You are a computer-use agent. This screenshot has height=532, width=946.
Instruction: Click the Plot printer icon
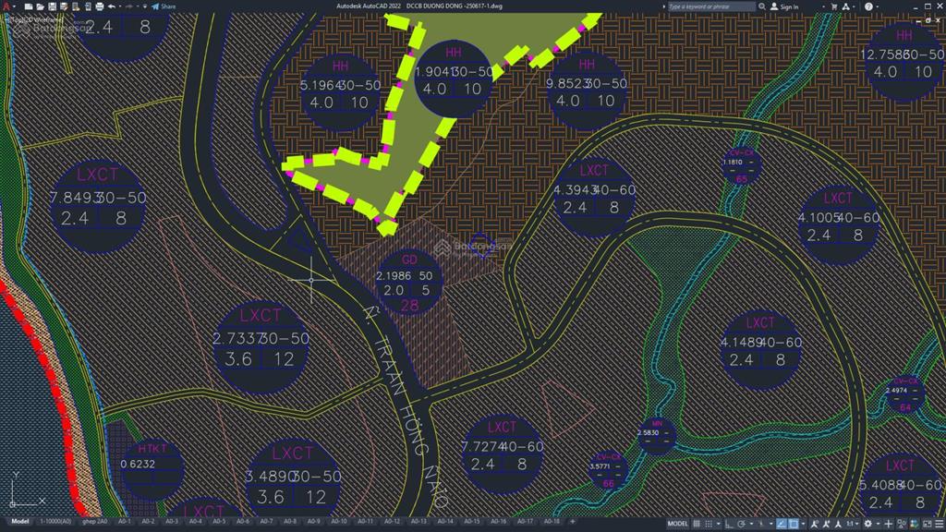click(x=100, y=6)
